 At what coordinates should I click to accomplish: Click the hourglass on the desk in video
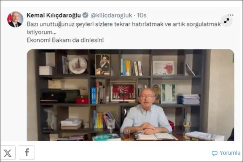[187, 127]
